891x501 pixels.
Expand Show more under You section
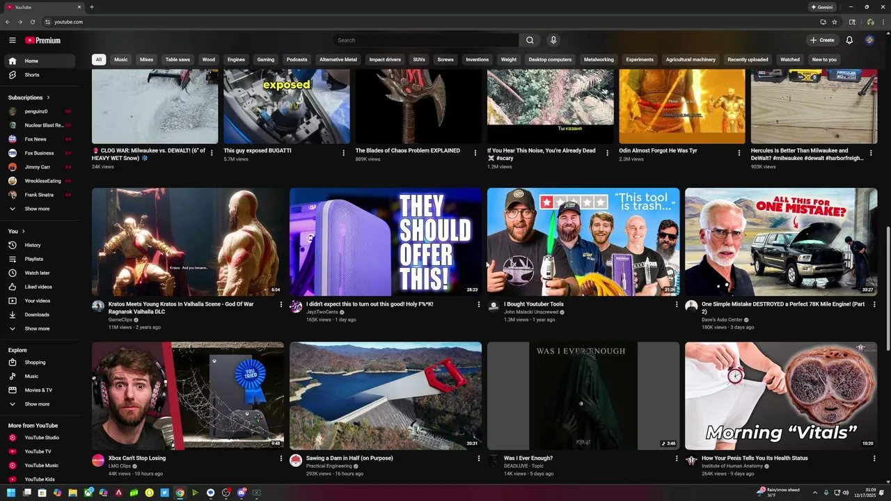coord(41,328)
